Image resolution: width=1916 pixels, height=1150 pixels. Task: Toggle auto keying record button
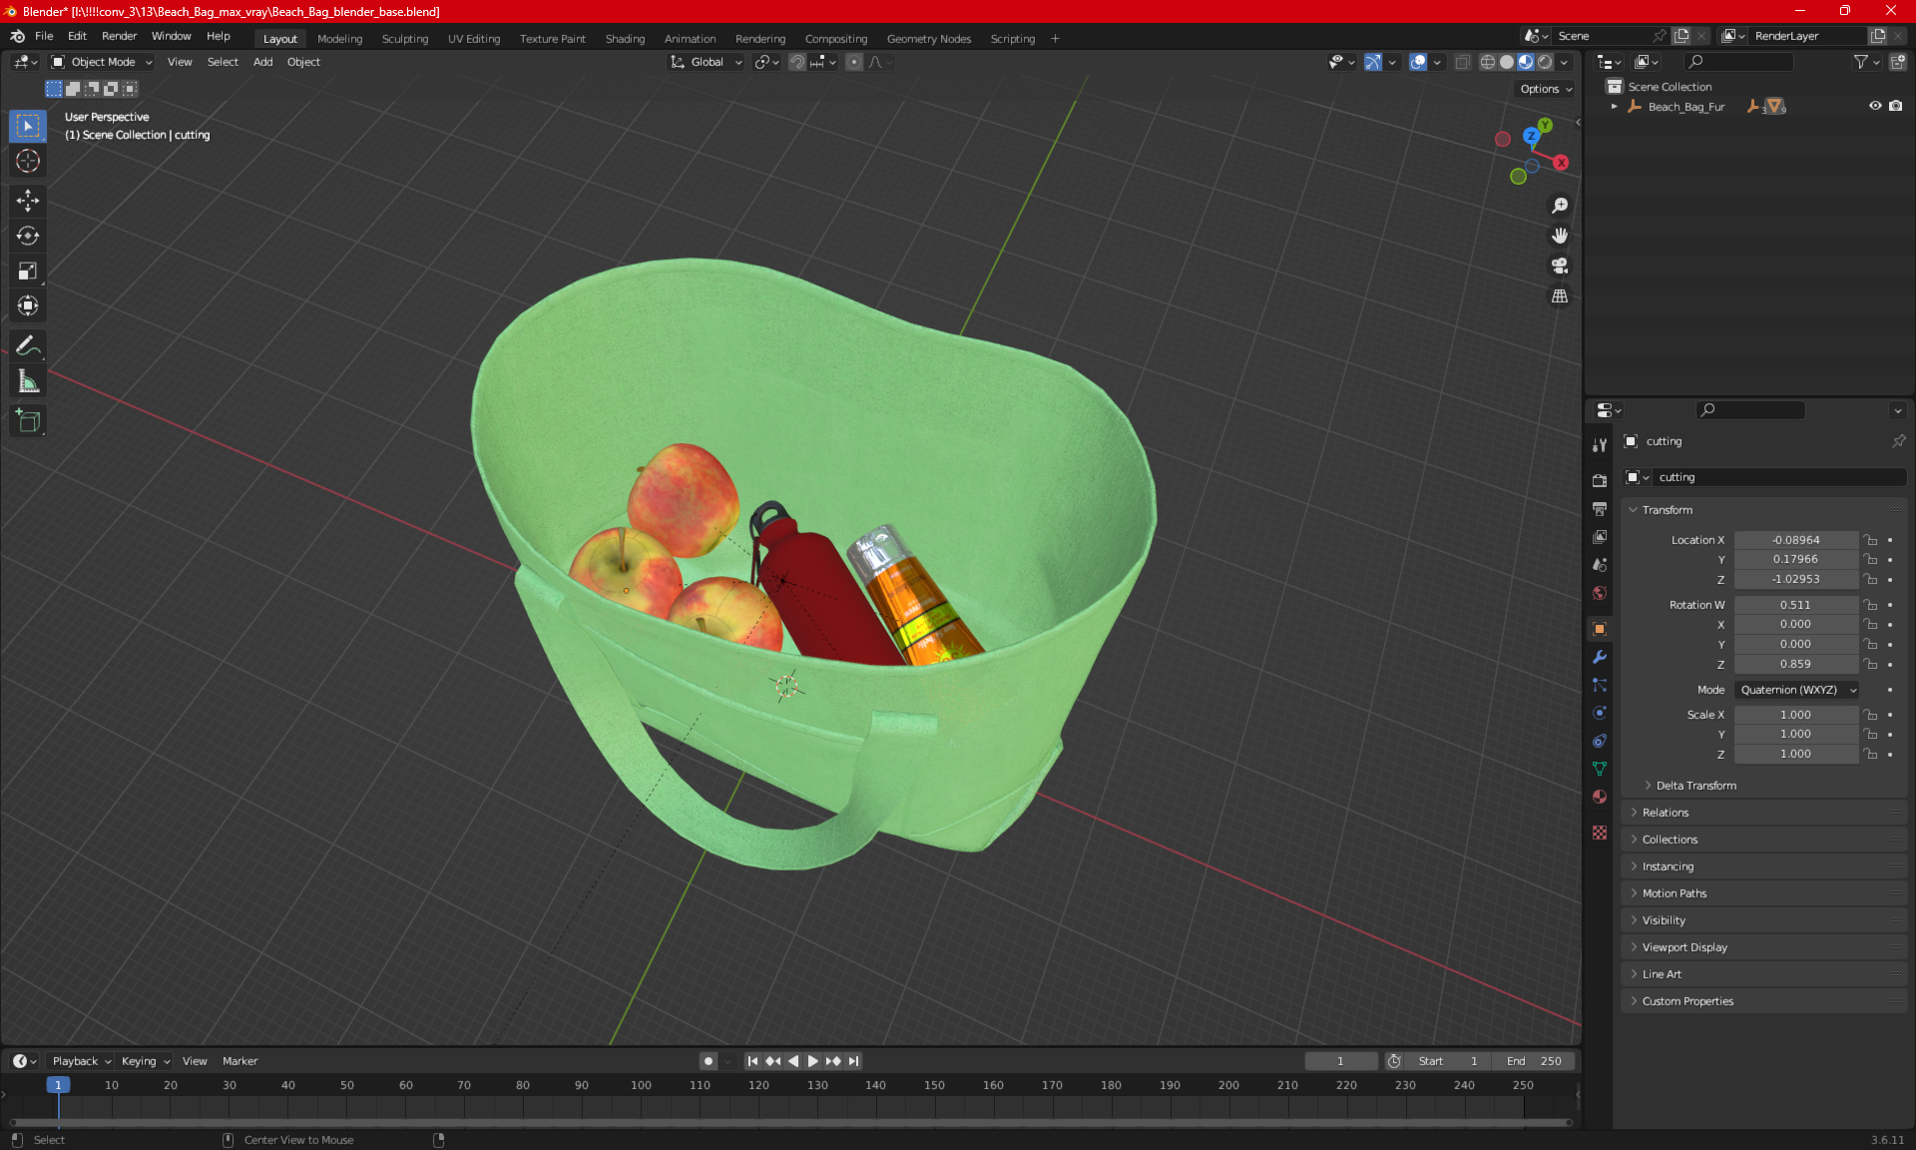709,1061
